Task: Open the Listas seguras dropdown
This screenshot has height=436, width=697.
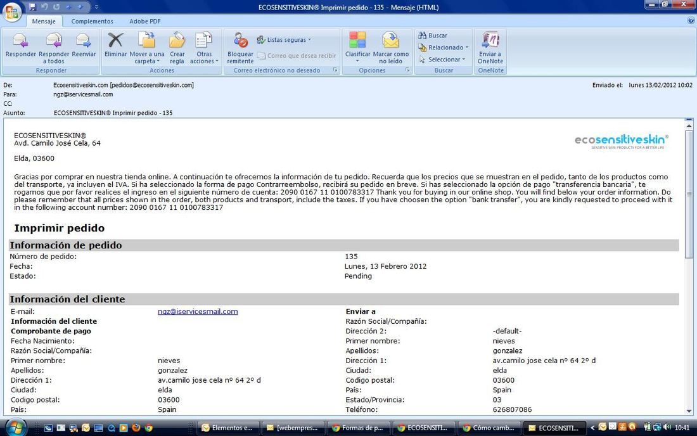Action: pos(284,39)
